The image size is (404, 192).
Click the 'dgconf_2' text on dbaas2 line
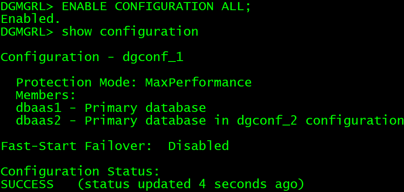(267, 121)
